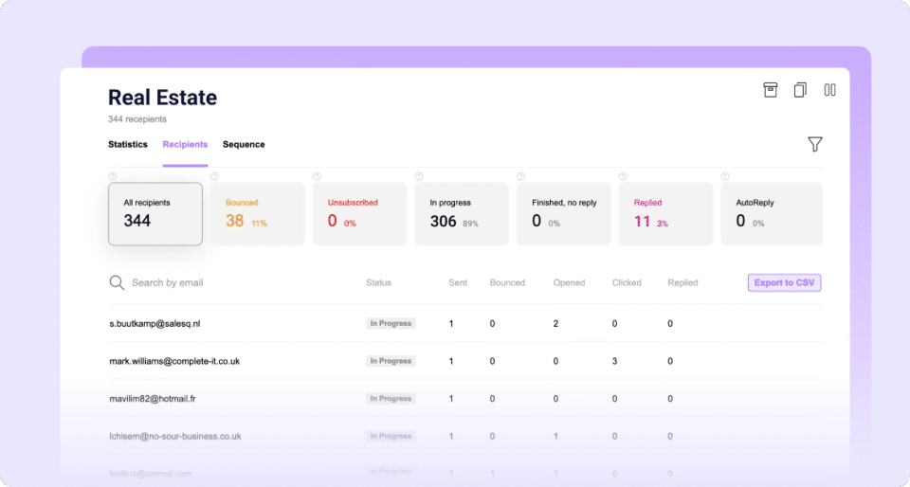The width and height of the screenshot is (910, 487).
Task: Pause the campaign with the pause icon
Action: [830, 90]
